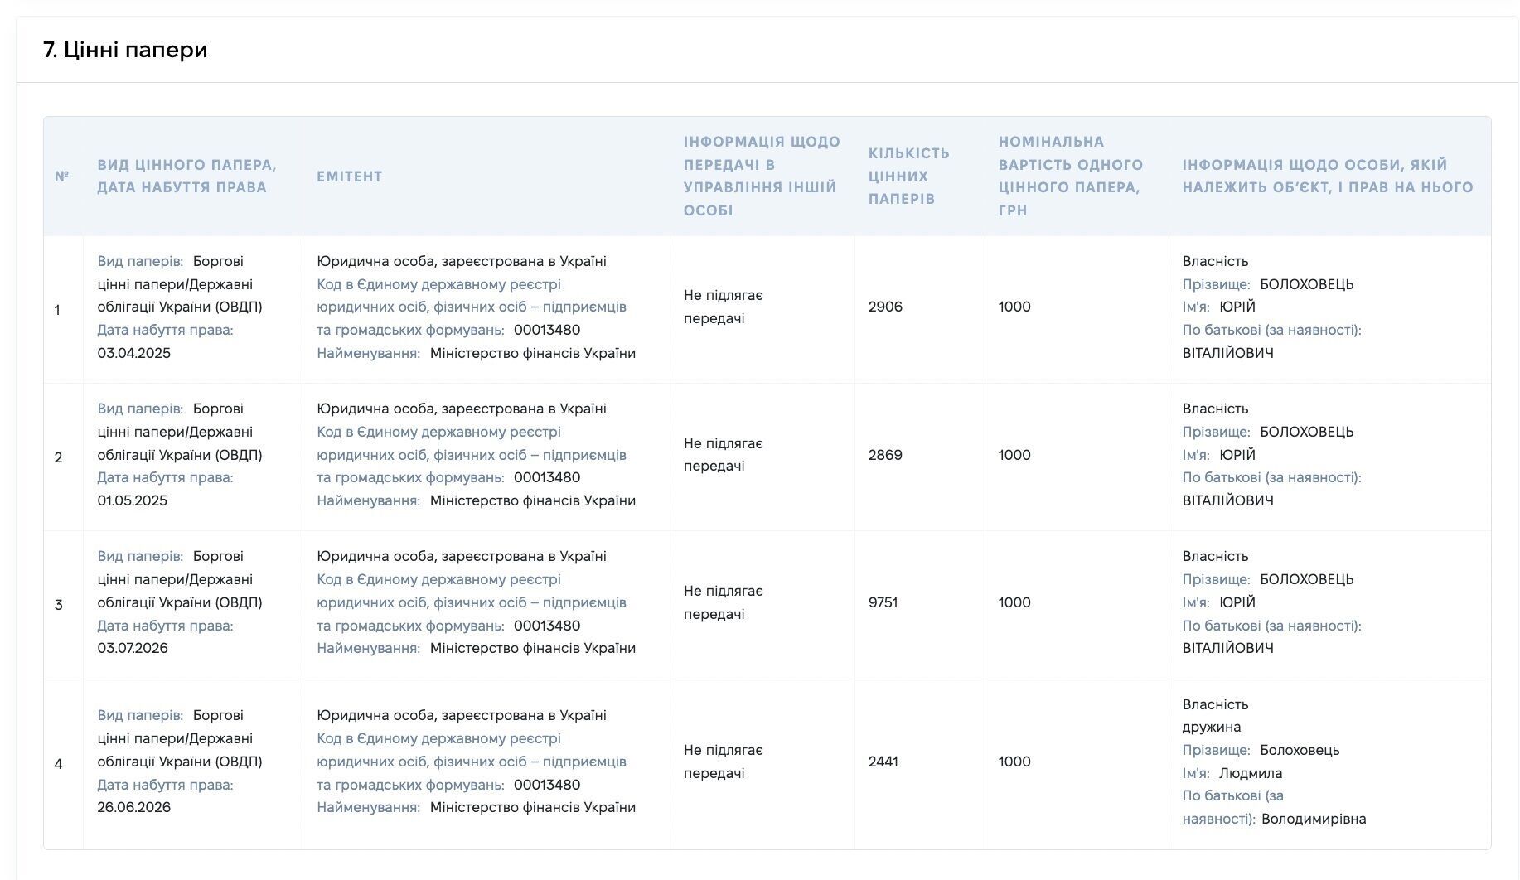Click nominal value 1000 in the 03.04.2025 row
The height and width of the screenshot is (880, 1520).
point(1014,307)
